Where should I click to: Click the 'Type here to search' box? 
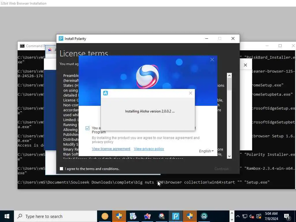[x=55, y=216]
